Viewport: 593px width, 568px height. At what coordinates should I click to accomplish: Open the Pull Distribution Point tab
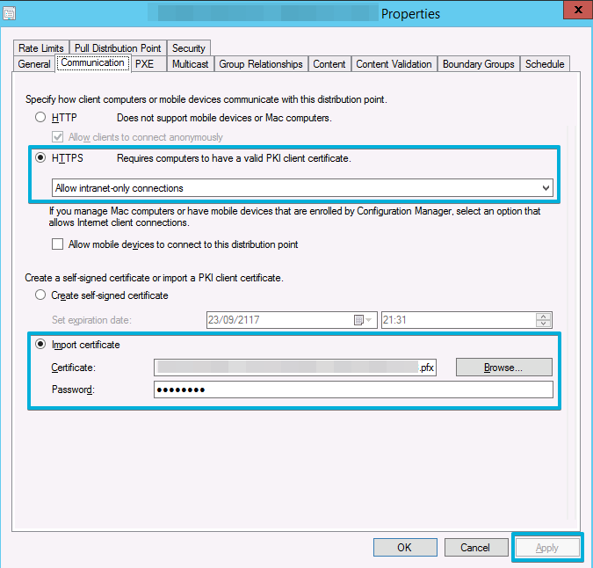tap(118, 48)
